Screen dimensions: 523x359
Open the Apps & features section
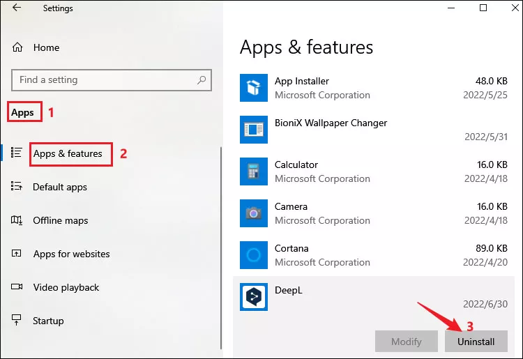(x=68, y=153)
